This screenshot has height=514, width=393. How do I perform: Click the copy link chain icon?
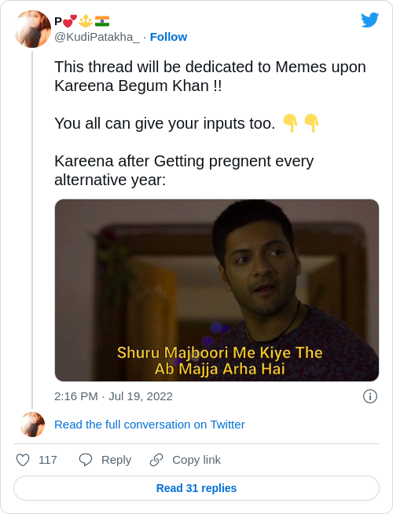pyautogui.click(x=156, y=460)
